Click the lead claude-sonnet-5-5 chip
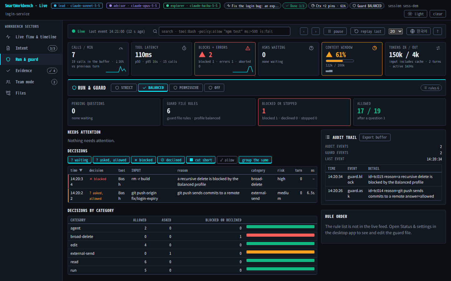The height and width of the screenshot is (281, 451). coord(77,6)
